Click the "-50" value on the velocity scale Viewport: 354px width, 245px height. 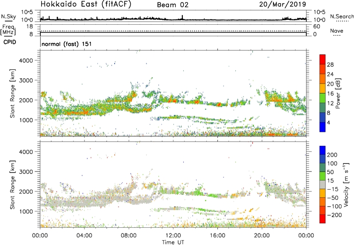(x=333, y=198)
